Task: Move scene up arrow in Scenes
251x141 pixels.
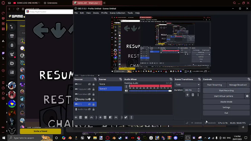Action: coord(116,118)
